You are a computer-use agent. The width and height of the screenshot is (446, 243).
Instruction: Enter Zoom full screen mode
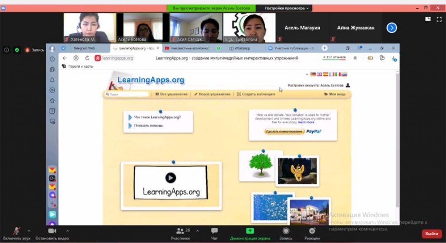pos(439,19)
